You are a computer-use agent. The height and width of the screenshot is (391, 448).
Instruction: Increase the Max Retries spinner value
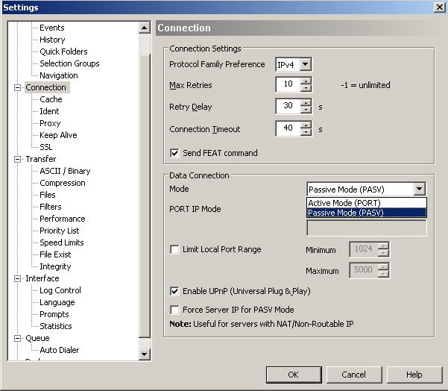coord(306,81)
